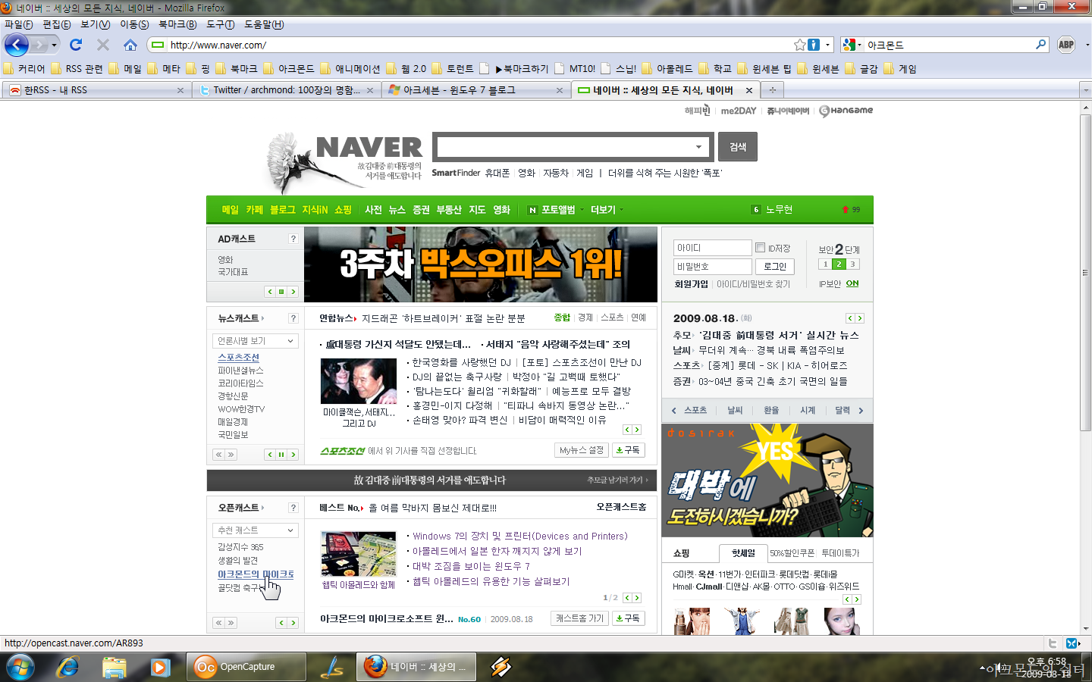Go to next date in the news panel
This screenshot has width=1092, height=682.
(860, 318)
